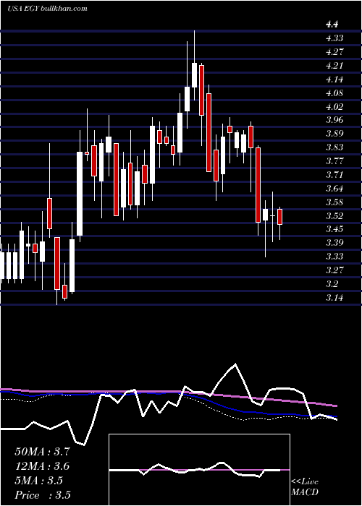Click the 3.58 price axis label
This screenshot has width=362, height=506.
click(x=334, y=202)
